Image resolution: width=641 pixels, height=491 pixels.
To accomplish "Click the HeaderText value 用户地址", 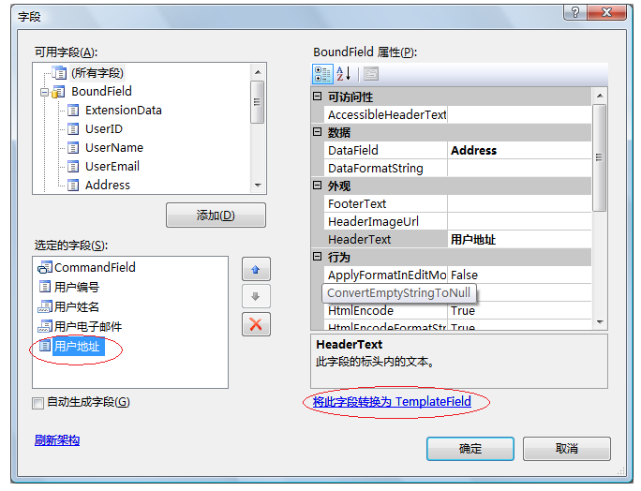I will click(x=519, y=239).
